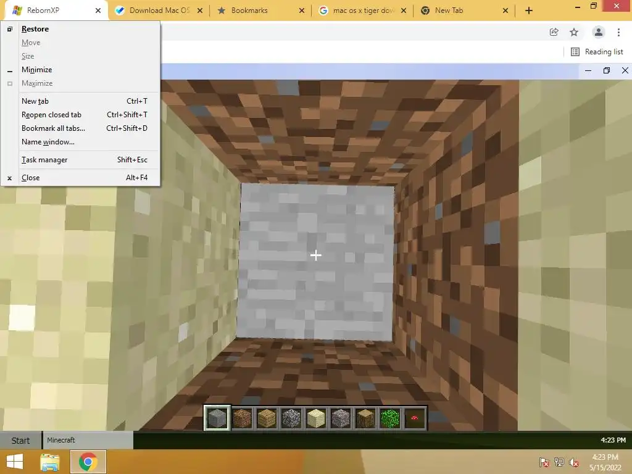The image size is (632, 474).
Task: Bookmark this page with the star icon
Action: [574, 32]
